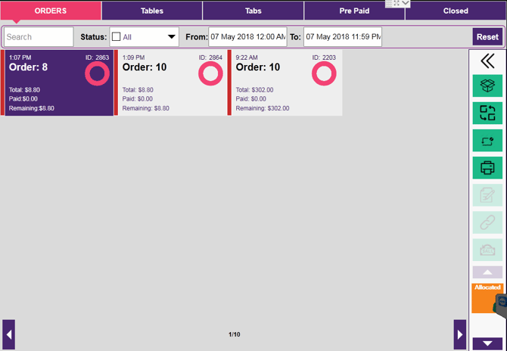
Task: Click the Search input field
Action: tap(39, 37)
